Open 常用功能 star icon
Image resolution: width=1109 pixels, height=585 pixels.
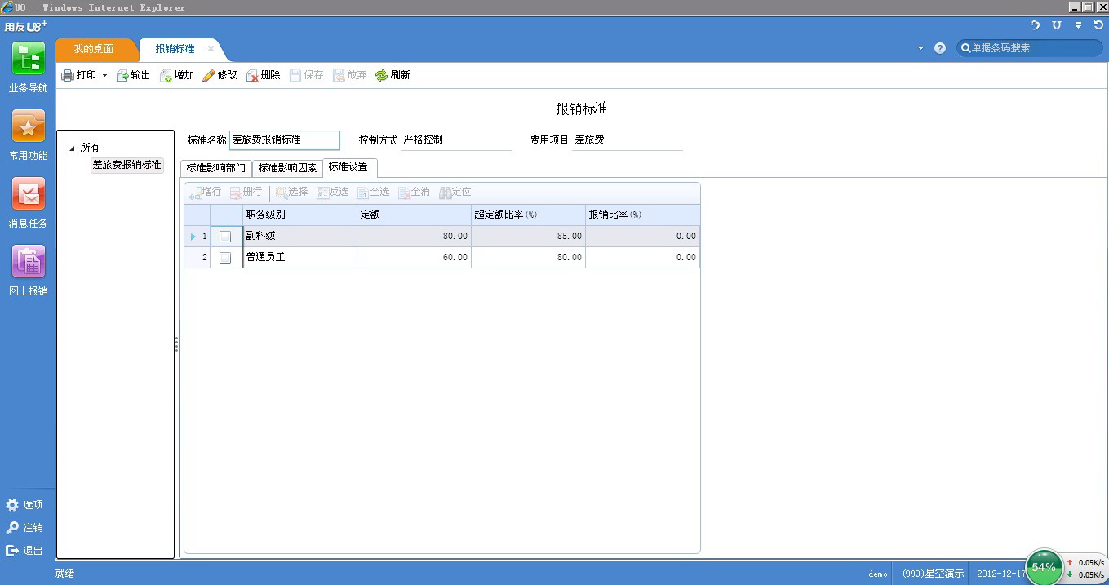[29, 127]
